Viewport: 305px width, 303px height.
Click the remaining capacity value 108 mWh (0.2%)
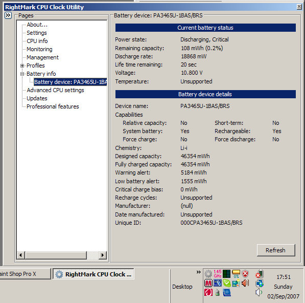click(x=202, y=48)
